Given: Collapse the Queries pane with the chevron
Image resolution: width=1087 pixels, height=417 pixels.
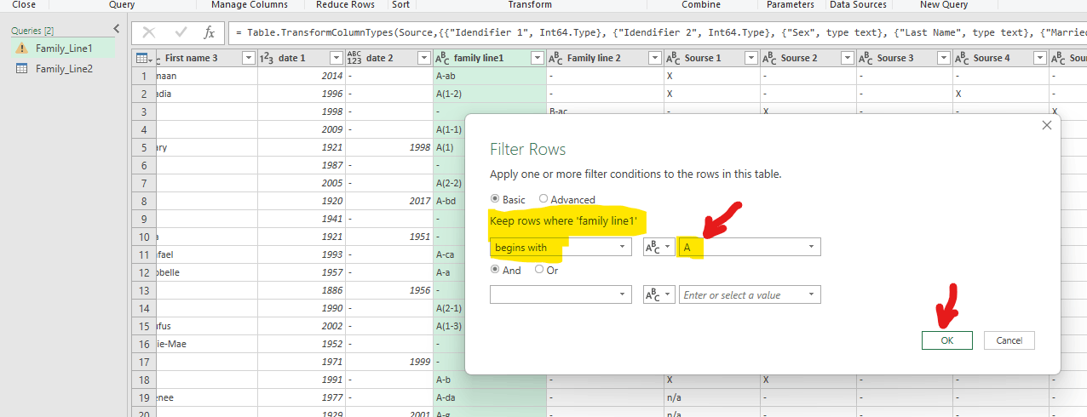Looking at the screenshot, I should pyautogui.click(x=116, y=28).
